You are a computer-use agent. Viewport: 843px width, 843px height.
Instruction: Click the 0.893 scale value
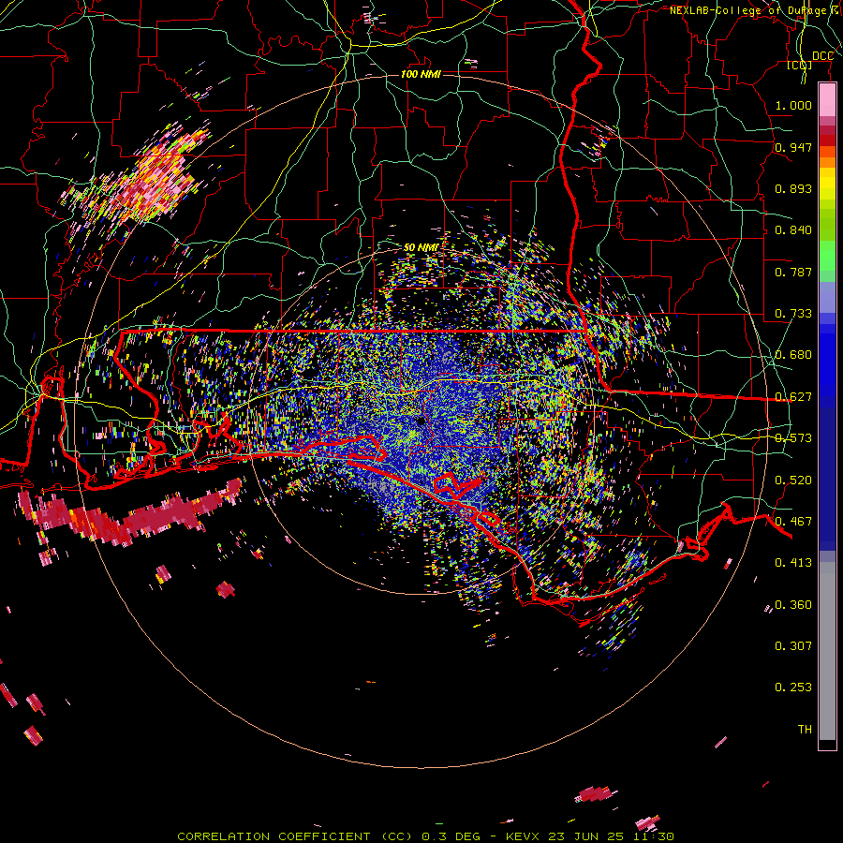(793, 188)
